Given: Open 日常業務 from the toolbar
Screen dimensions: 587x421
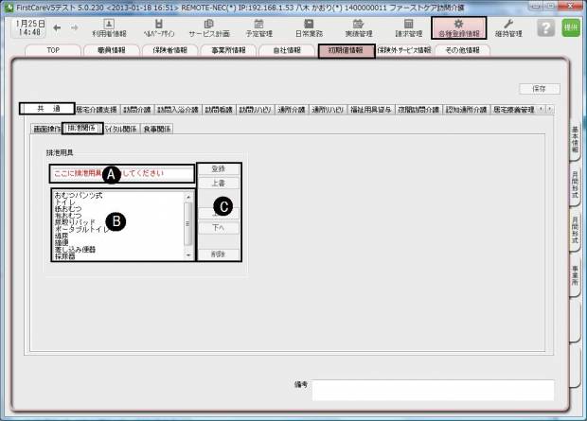Looking at the screenshot, I should [x=309, y=27].
